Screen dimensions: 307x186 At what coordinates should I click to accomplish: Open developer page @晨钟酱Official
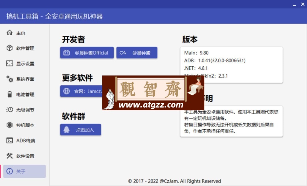[87, 53]
